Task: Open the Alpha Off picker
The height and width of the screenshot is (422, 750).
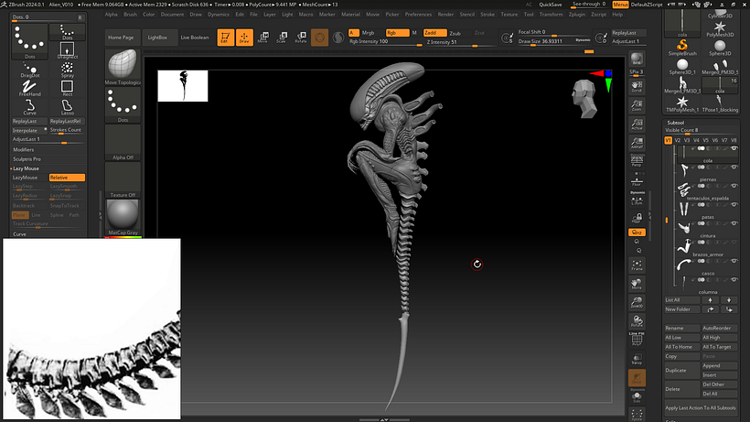Action: coord(123,142)
